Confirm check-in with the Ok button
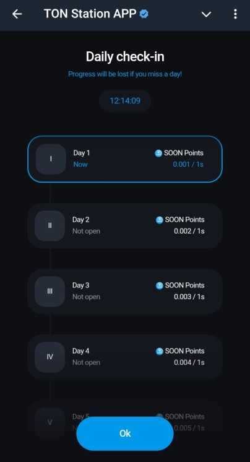Image resolution: width=250 pixels, height=462 pixels. click(x=125, y=434)
